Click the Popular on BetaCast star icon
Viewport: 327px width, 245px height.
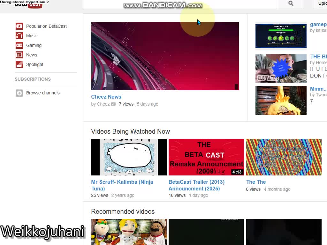pos(19,26)
